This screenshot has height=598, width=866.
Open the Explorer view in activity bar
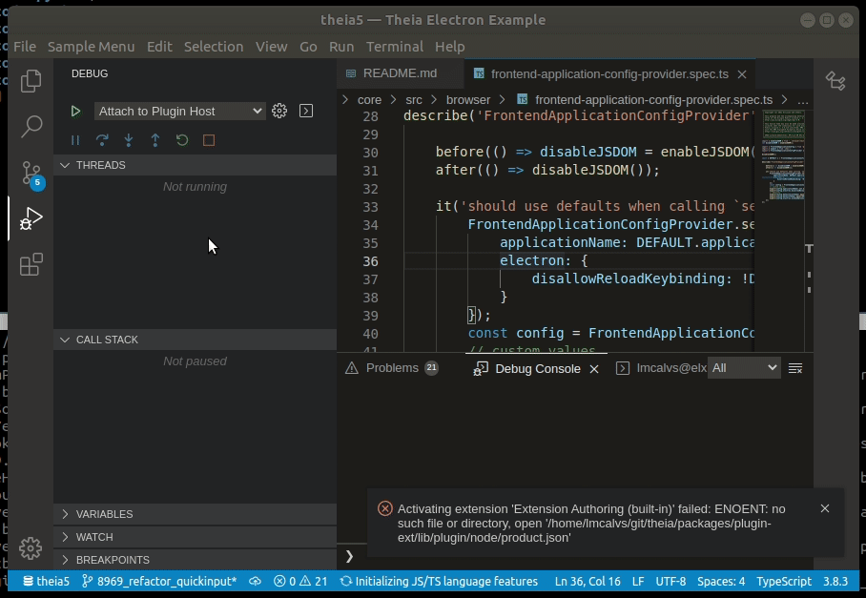31,81
